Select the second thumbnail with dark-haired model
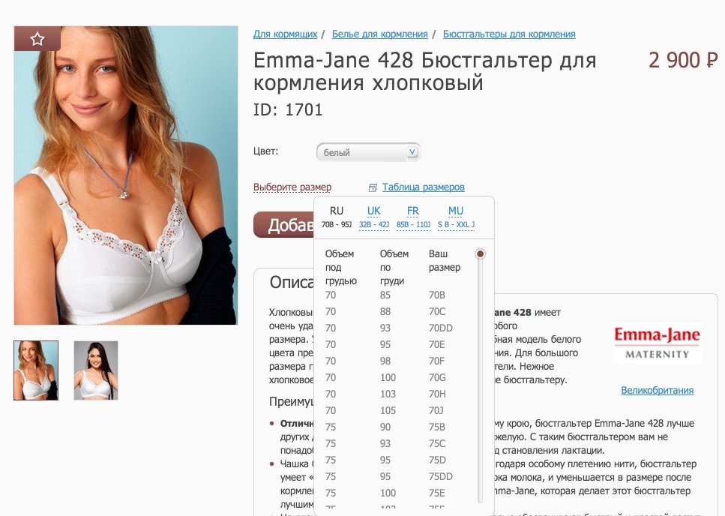 point(96,370)
